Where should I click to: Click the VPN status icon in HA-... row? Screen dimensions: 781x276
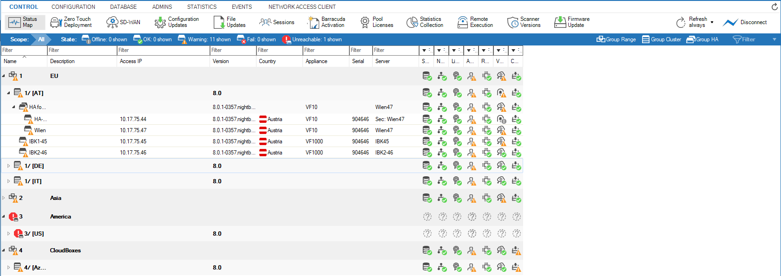tap(501, 119)
